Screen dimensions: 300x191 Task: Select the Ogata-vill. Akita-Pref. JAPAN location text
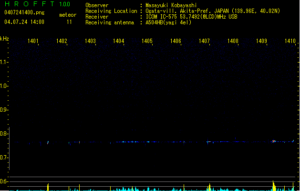tap(213, 11)
